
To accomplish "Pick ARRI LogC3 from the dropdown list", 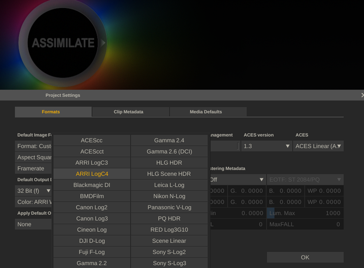I will [92, 162].
